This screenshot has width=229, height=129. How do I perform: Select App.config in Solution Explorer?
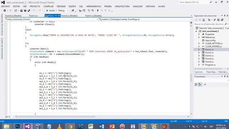210,40
